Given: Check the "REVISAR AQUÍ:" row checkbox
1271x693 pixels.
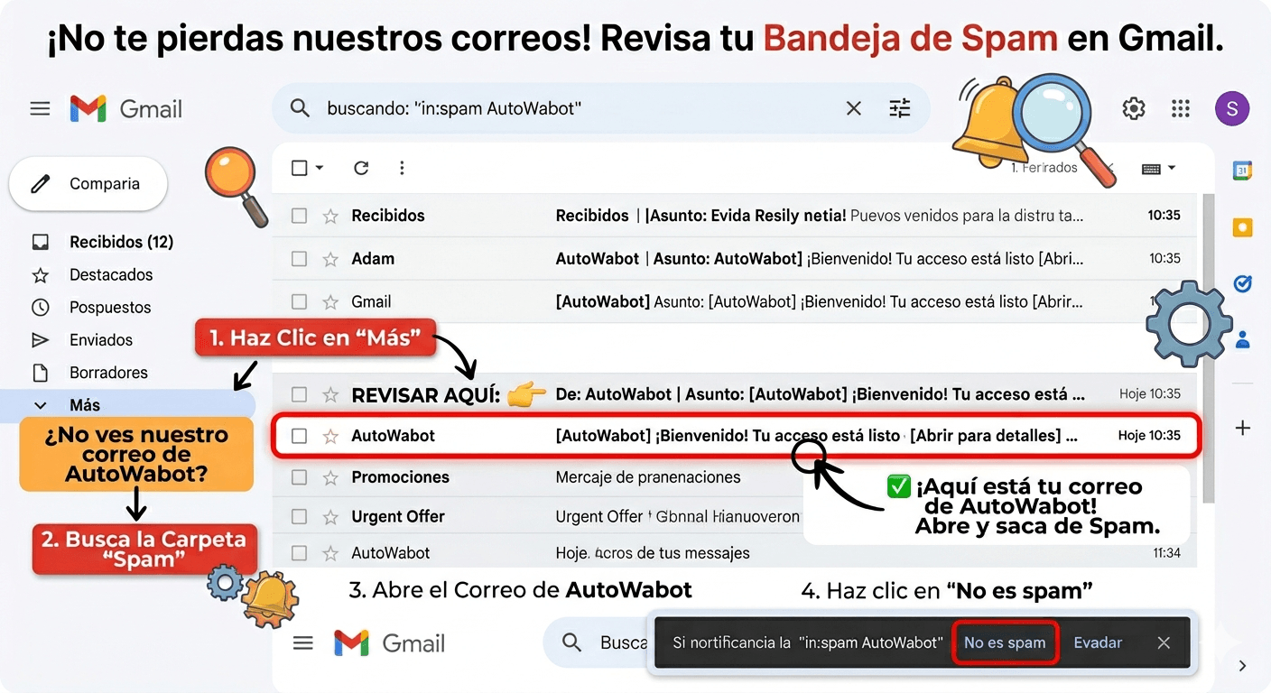Looking at the screenshot, I should point(299,394).
